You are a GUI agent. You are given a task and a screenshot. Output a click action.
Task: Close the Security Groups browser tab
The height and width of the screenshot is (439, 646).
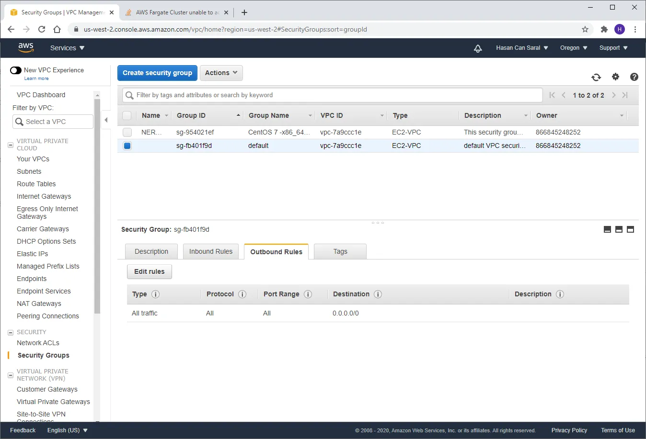coord(111,12)
